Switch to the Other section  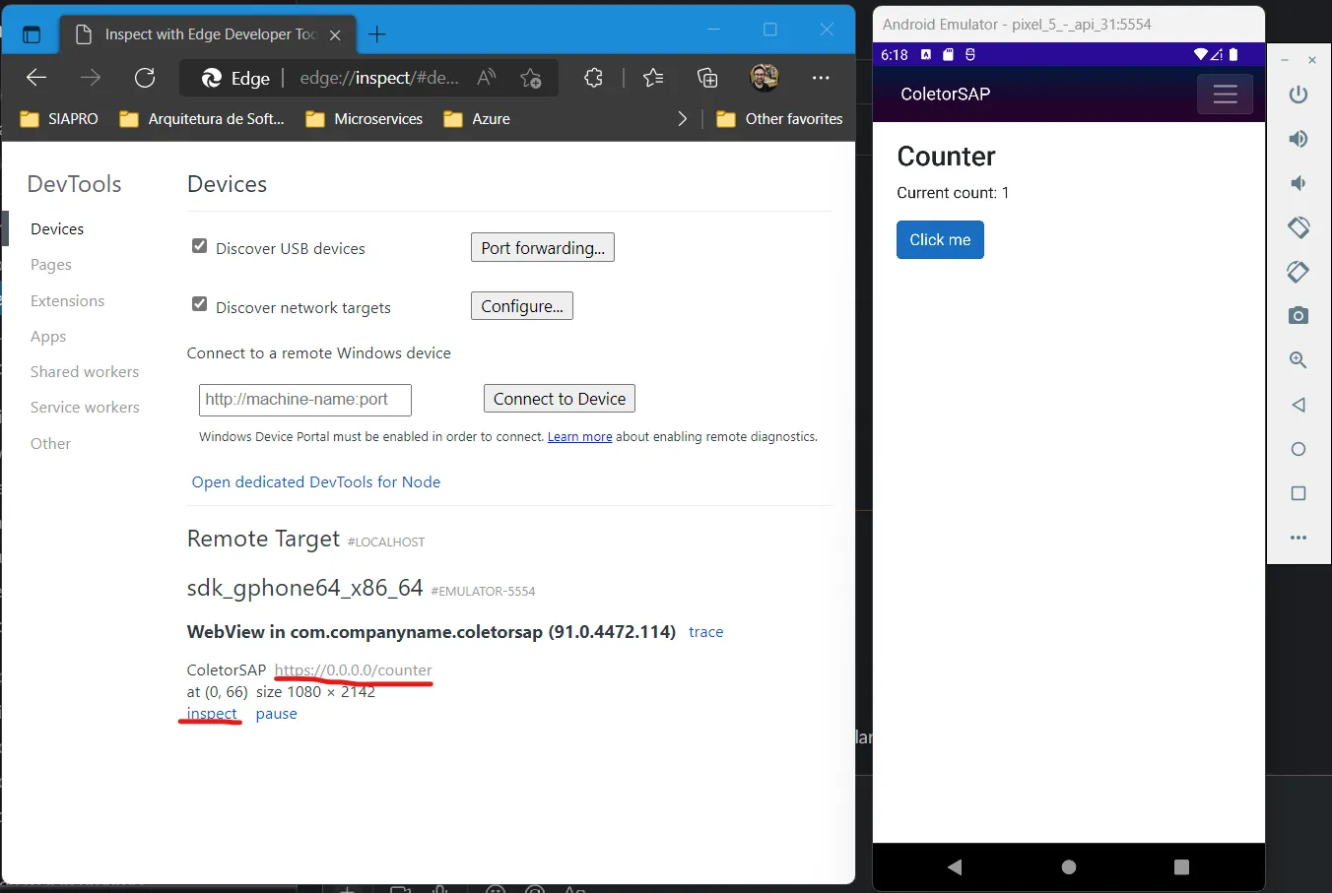point(50,444)
